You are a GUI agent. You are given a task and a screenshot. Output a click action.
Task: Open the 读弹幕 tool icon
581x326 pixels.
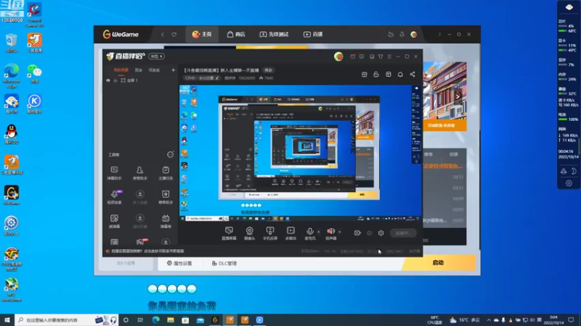tap(114, 221)
